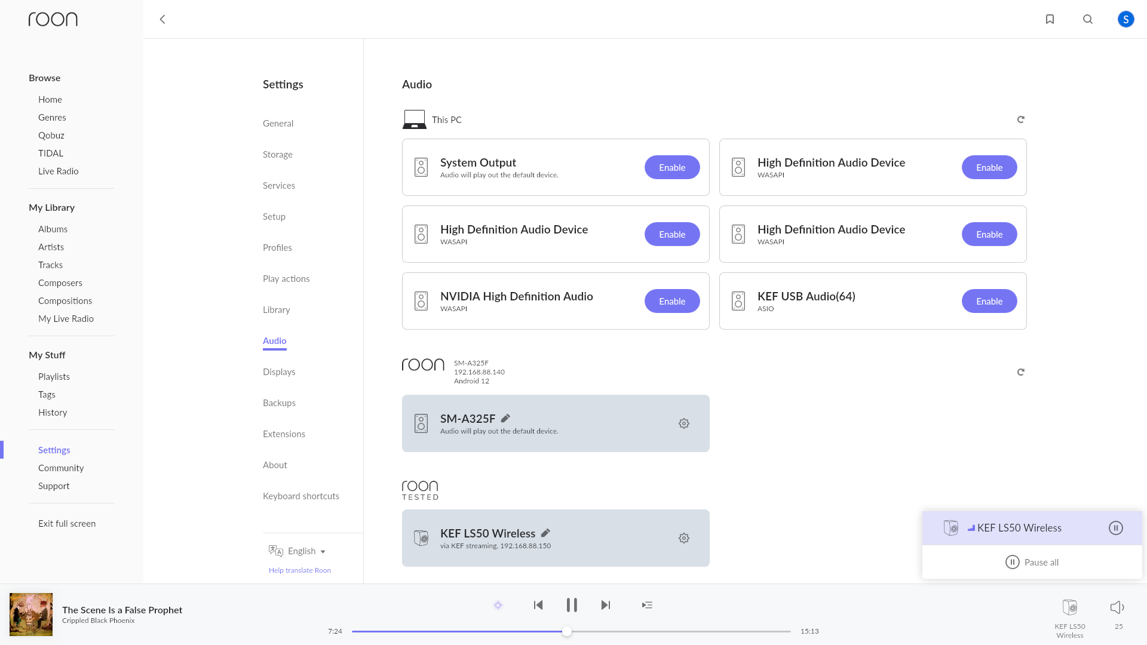Enable KEF USB Audio(64) ASIO device
This screenshot has width=1147, height=645.
pos(989,301)
